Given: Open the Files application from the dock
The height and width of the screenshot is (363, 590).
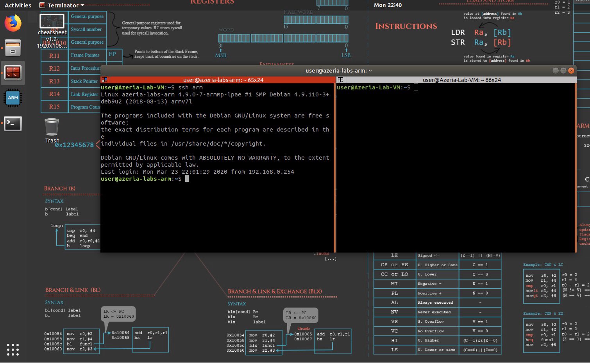Looking at the screenshot, I should 13,48.
